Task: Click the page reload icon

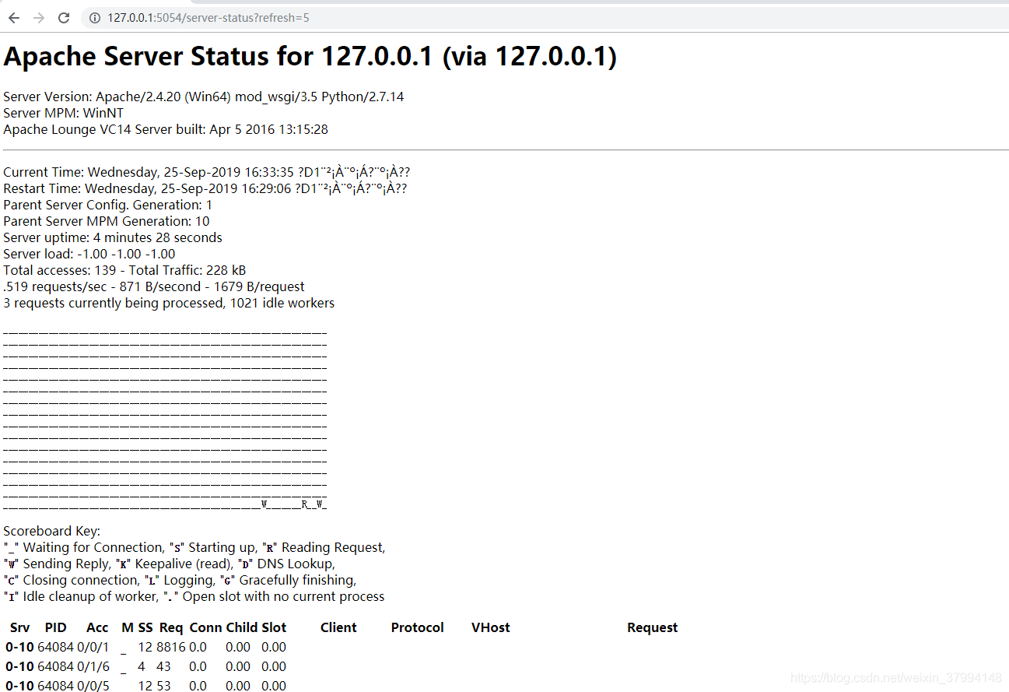Action: tap(64, 17)
